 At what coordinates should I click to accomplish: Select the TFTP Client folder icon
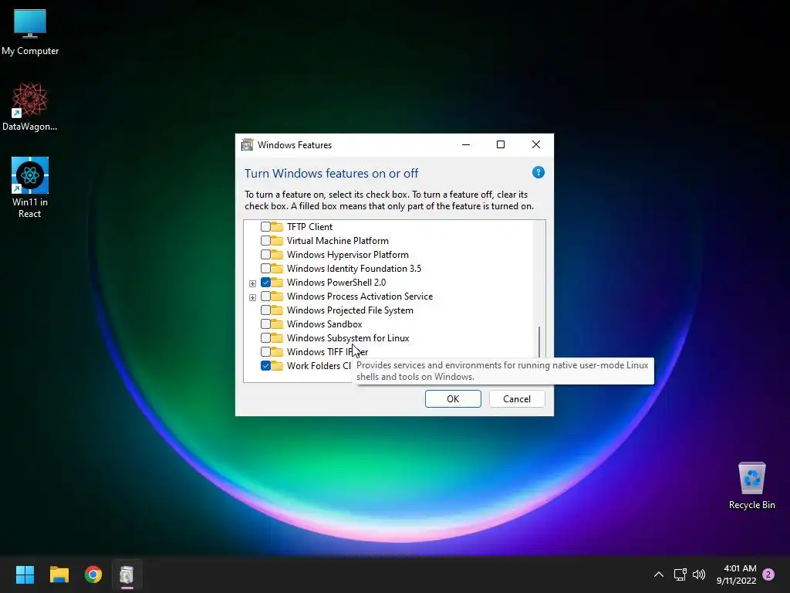pyautogui.click(x=277, y=227)
